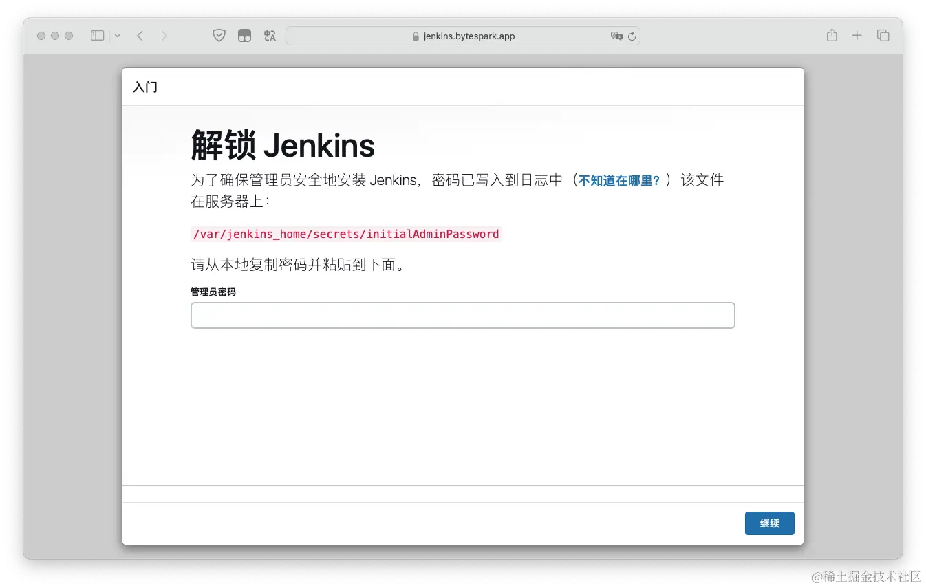Open the tab overview icon
Screen dimensions: 926x588
pyautogui.click(x=883, y=35)
